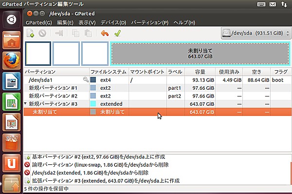Image resolution: width=292 pixels, height=194 pixels.
Task: Click the 5 件の操作を保留中 status bar text
Action: tap(46, 189)
